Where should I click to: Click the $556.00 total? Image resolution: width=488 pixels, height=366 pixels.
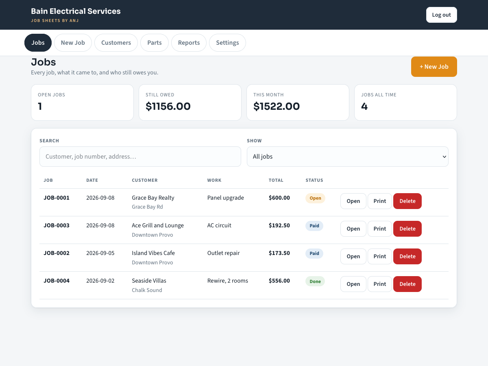[x=279, y=281]
